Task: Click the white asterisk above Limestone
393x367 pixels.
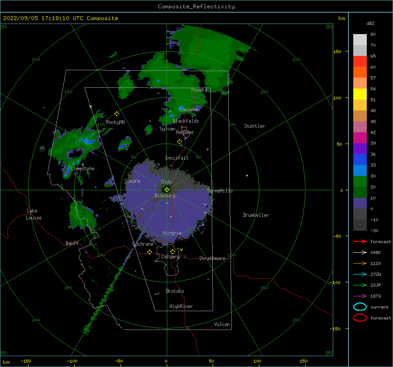Action: tap(83, 165)
